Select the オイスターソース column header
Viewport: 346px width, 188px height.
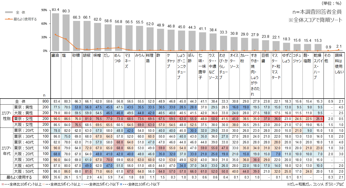click(x=234, y=61)
